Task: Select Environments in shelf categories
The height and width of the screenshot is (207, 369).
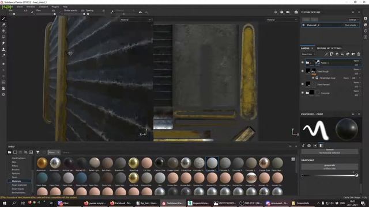Action: [18, 193]
